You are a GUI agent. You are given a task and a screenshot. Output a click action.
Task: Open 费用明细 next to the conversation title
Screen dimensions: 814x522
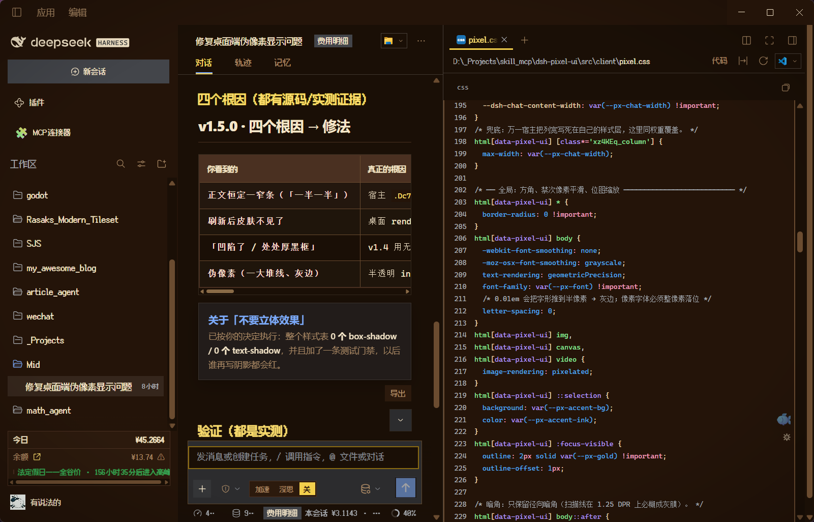(x=333, y=41)
